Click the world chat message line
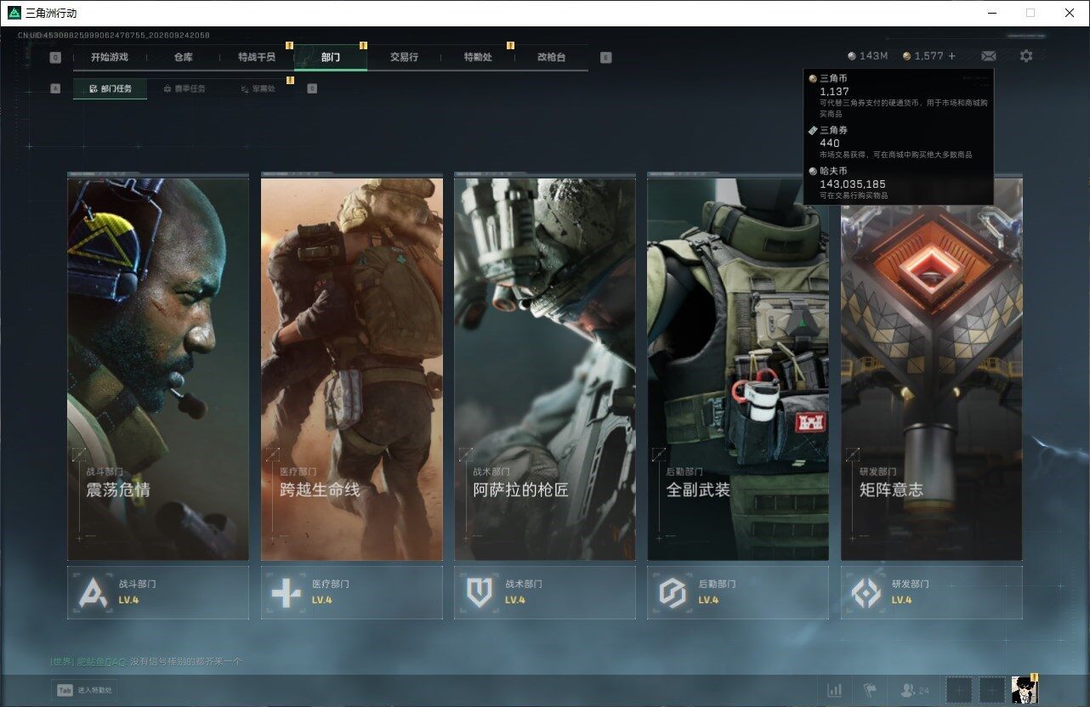 pyautogui.click(x=146, y=661)
